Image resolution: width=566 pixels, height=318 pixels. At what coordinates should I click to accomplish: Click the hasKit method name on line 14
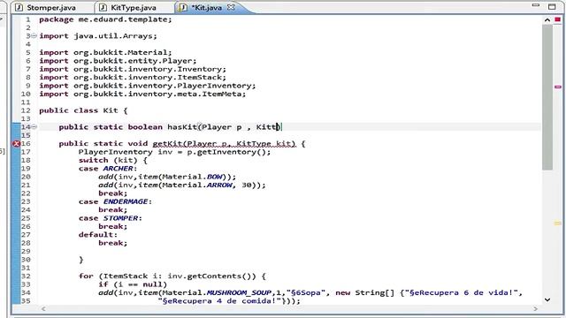(x=182, y=127)
